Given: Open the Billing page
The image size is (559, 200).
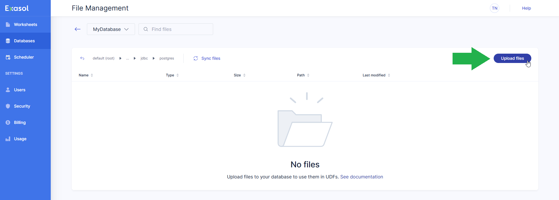Looking at the screenshot, I should click(20, 122).
